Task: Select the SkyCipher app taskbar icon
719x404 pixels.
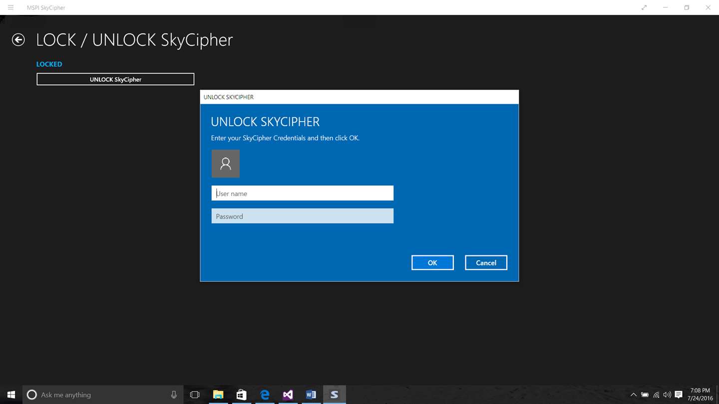Action: tap(334, 395)
